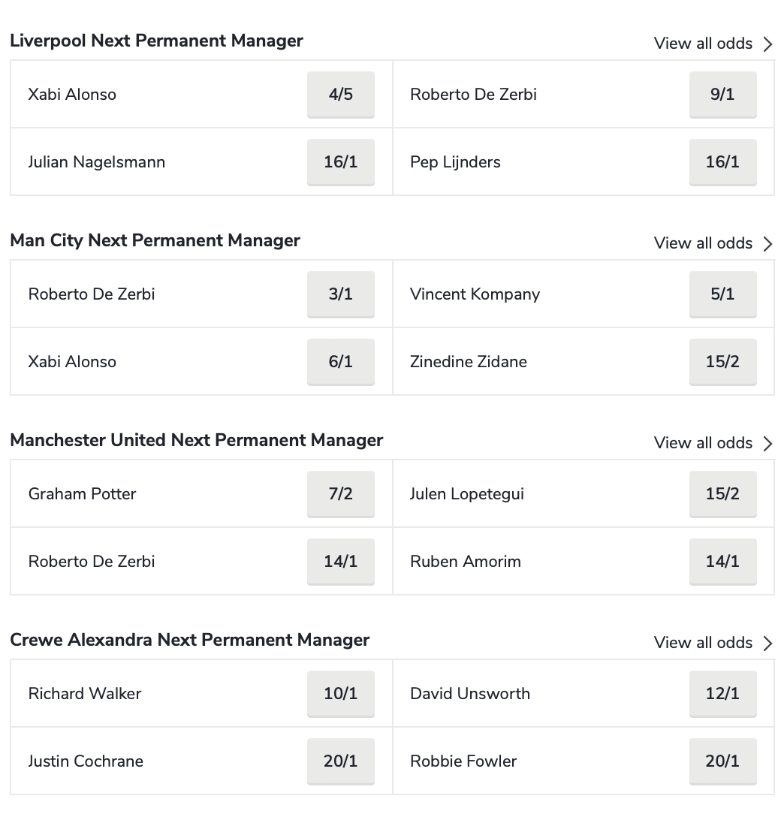Viewport: 784px width, 817px height.
Task: Select Roberto De Zerbi 9/1 Liverpool odds
Action: tap(722, 95)
